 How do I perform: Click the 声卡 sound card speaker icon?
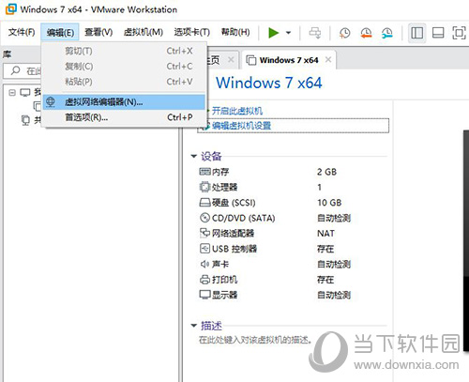coord(204,264)
